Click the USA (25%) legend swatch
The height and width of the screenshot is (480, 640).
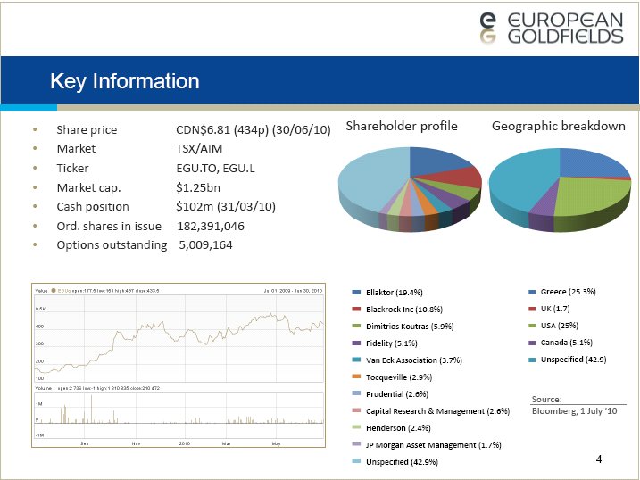pyautogui.click(x=532, y=326)
